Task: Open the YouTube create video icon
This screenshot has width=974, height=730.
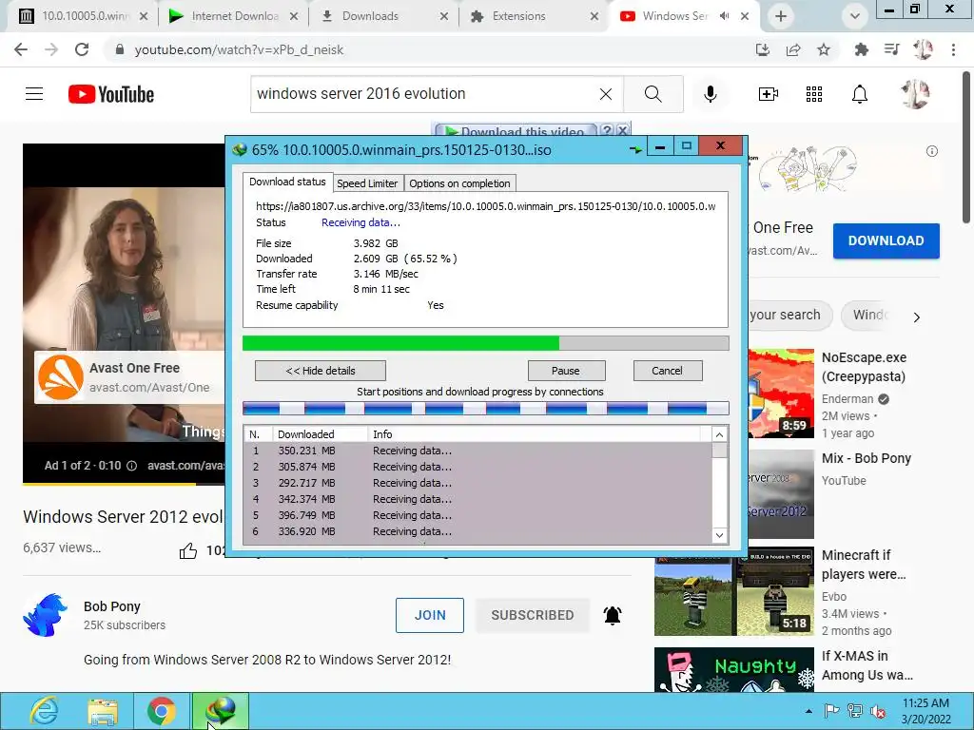Action: click(769, 94)
